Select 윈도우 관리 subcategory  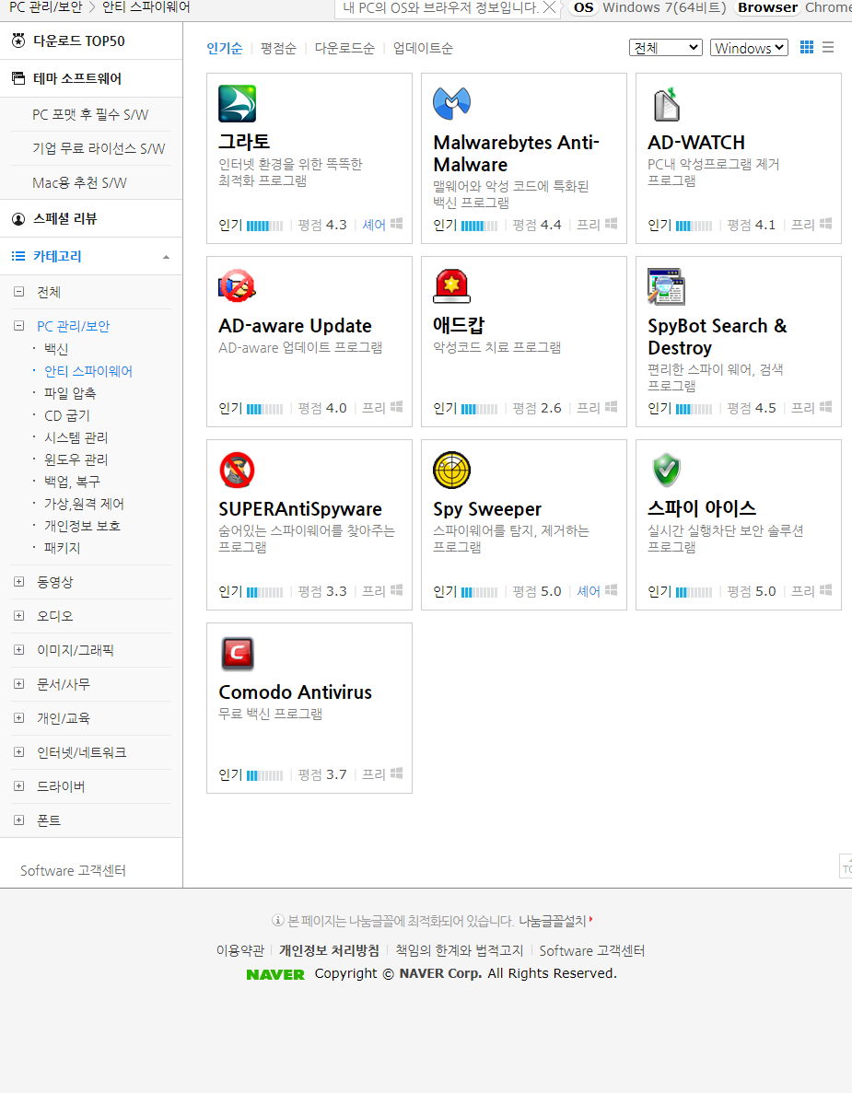point(76,459)
